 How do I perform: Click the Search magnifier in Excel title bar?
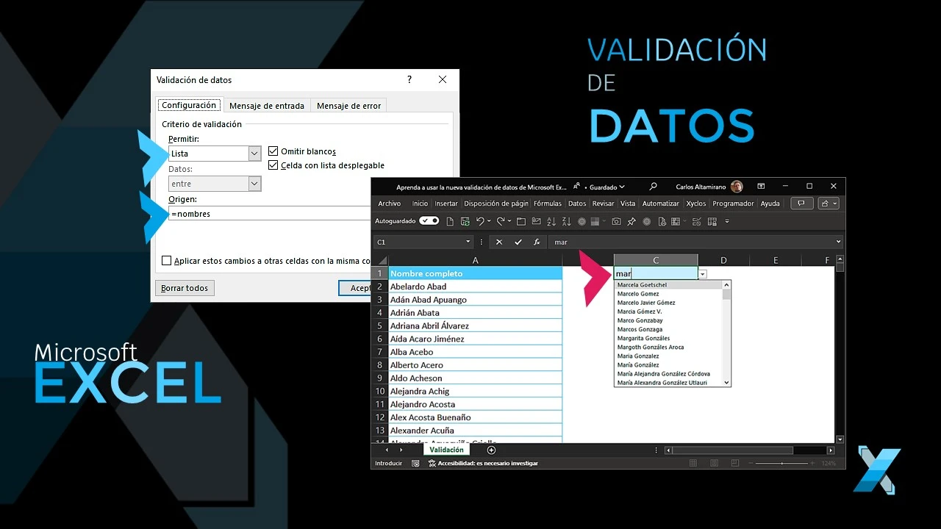(x=653, y=187)
